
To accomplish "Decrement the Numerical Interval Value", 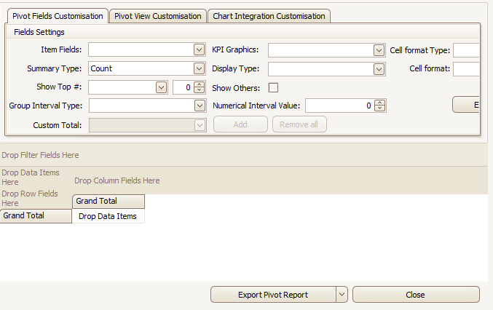I will point(379,108).
